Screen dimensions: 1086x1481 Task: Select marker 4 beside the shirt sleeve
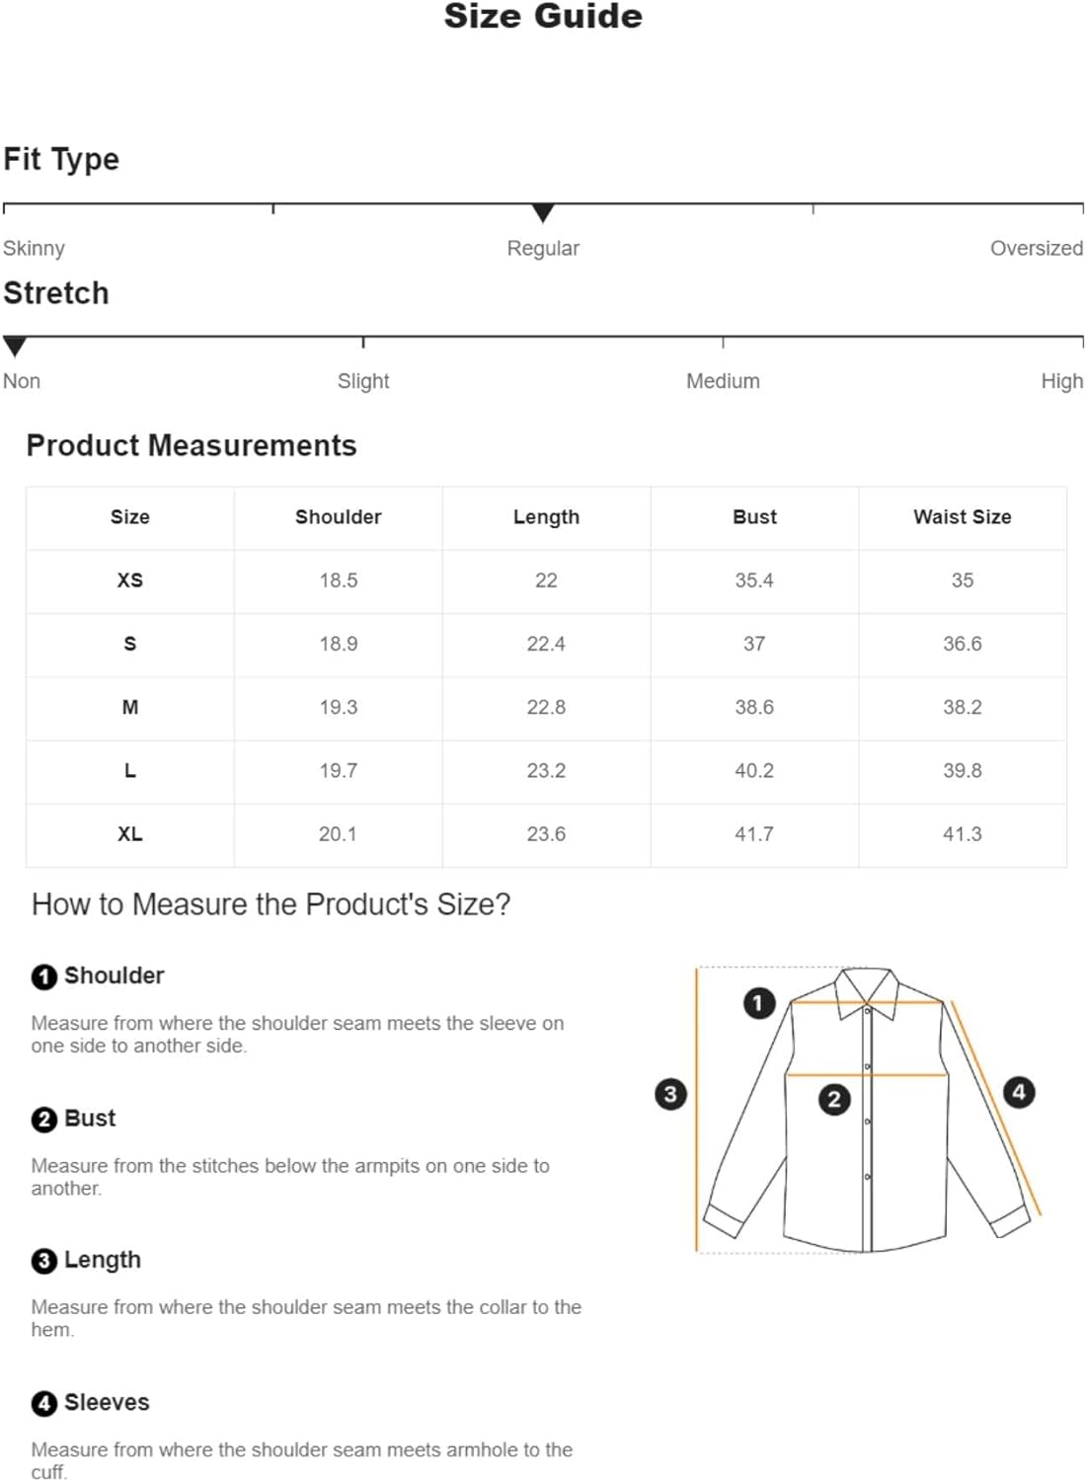[x=1019, y=1092]
